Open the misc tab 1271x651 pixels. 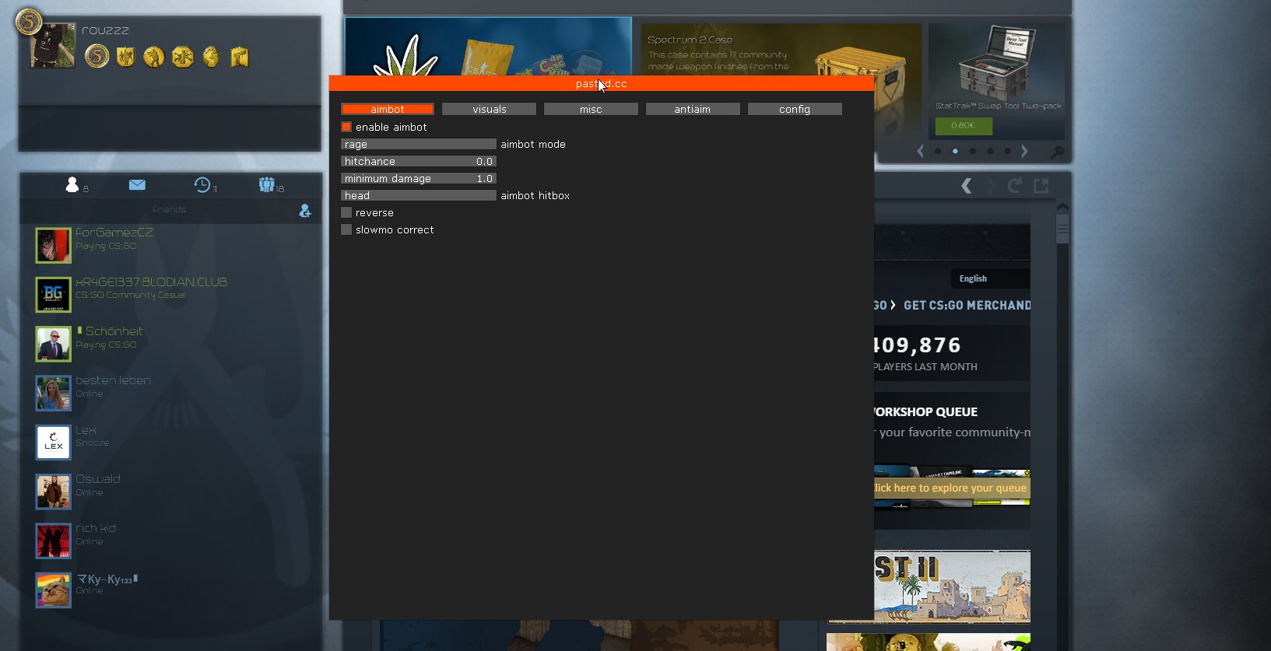tap(591, 109)
